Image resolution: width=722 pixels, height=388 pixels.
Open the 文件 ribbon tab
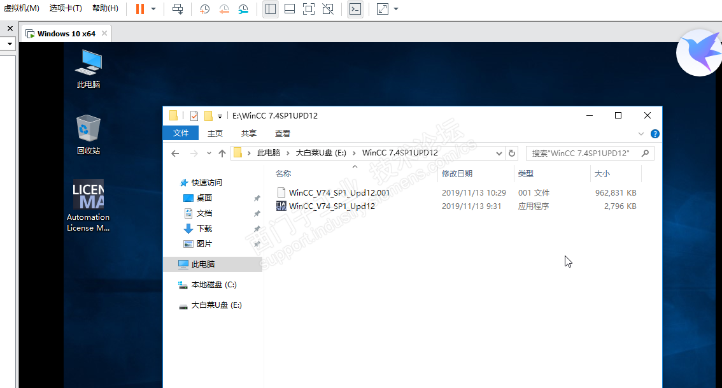(x=181, y=133)
